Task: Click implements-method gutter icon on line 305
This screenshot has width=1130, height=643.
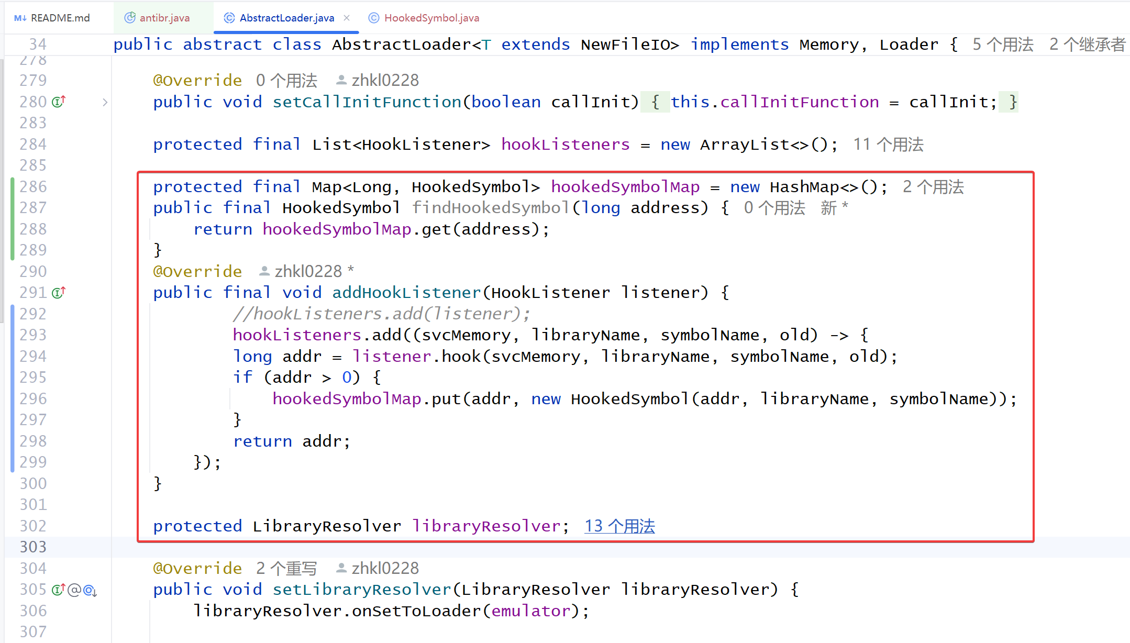Action: [58, 590]
